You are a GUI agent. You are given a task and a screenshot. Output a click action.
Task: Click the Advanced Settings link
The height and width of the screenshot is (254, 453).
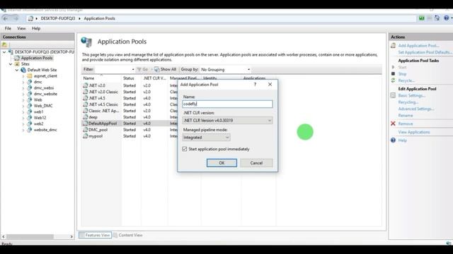pos(416,109)
